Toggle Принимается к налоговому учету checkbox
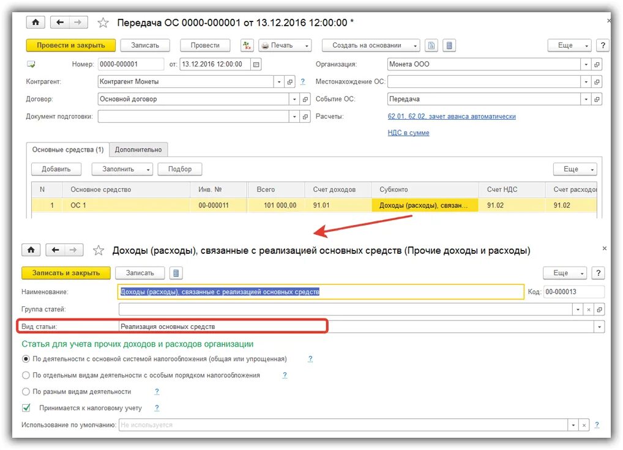Image resolution: width=623 pixels, height=450 pixels. pyautogui.click(x=26, y=408)
